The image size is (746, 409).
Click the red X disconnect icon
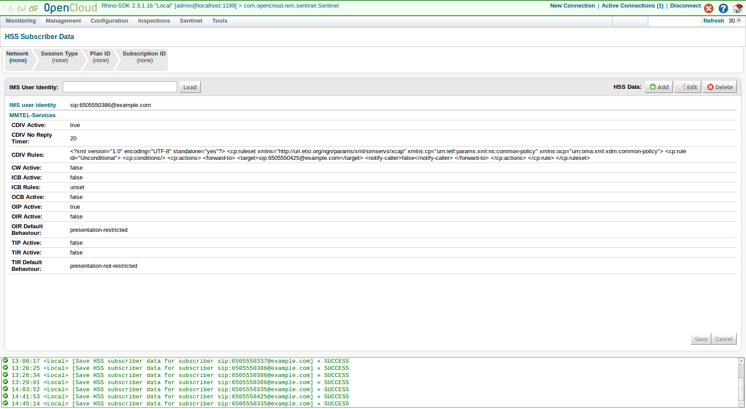pos(709,8)
